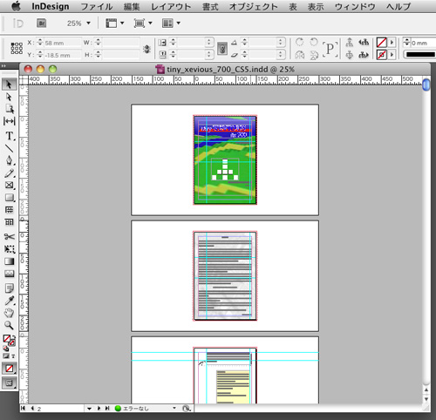Viewport: 436px width, 420px height.
Task: Select the Gap tool
Action: tap(9, 121)
